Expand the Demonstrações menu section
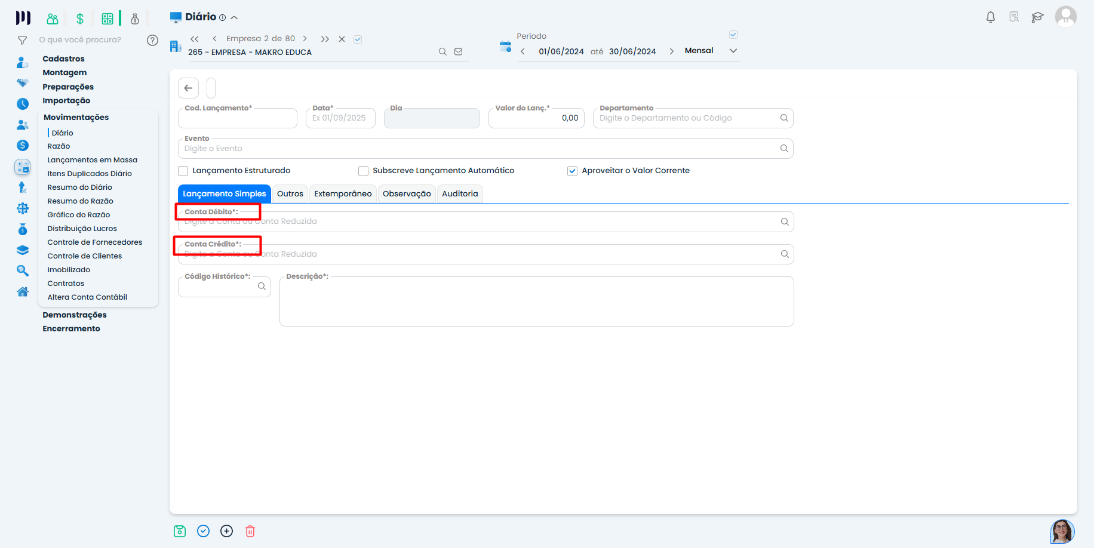 [x=75, y=315]
